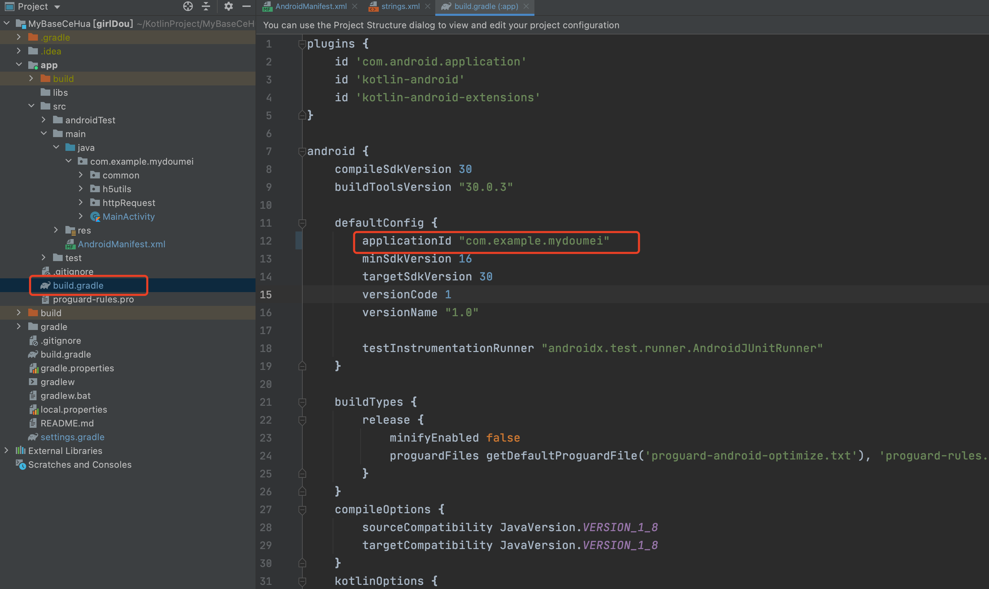Click fold end marker at line 5
This screenshot has width=989, height=589.
coord(302,115)
